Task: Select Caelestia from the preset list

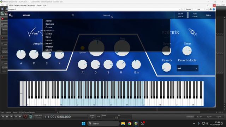Action: 50,24
